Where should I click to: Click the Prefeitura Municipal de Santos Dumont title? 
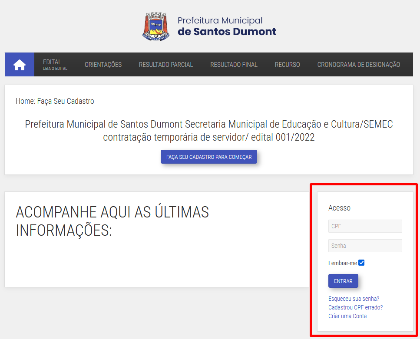coord(227,26)
